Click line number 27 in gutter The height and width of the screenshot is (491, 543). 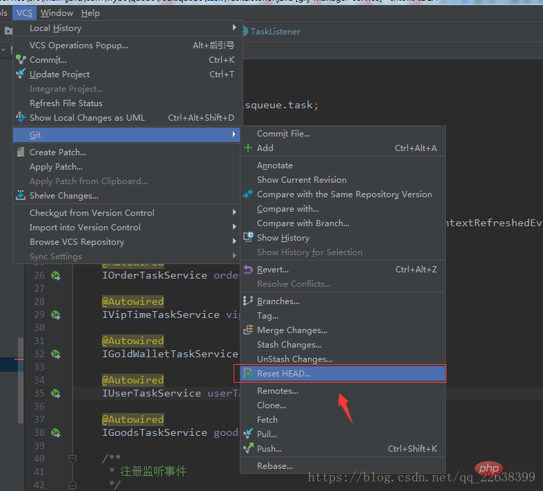39,288
